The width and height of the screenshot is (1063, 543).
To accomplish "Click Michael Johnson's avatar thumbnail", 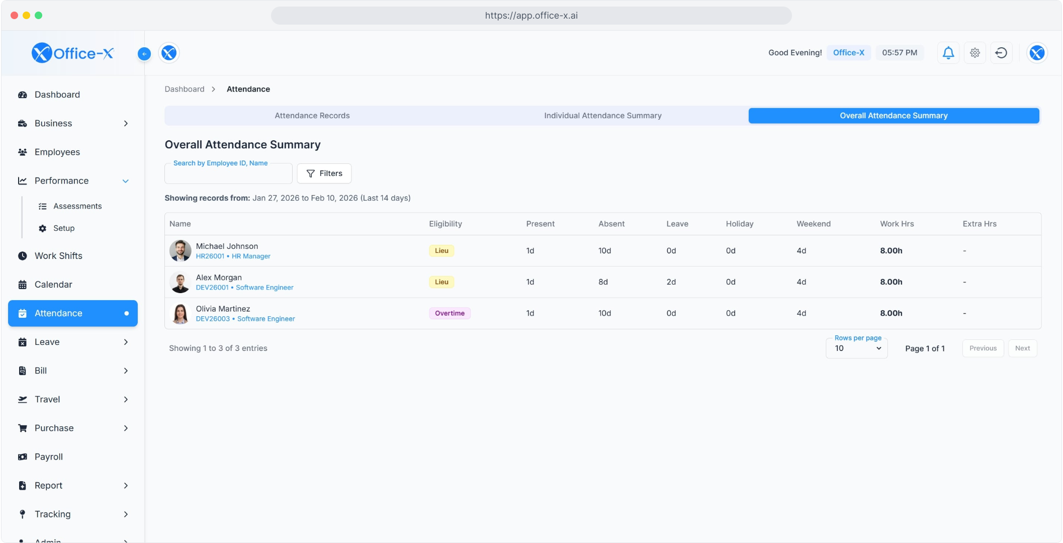I will 180,250.
